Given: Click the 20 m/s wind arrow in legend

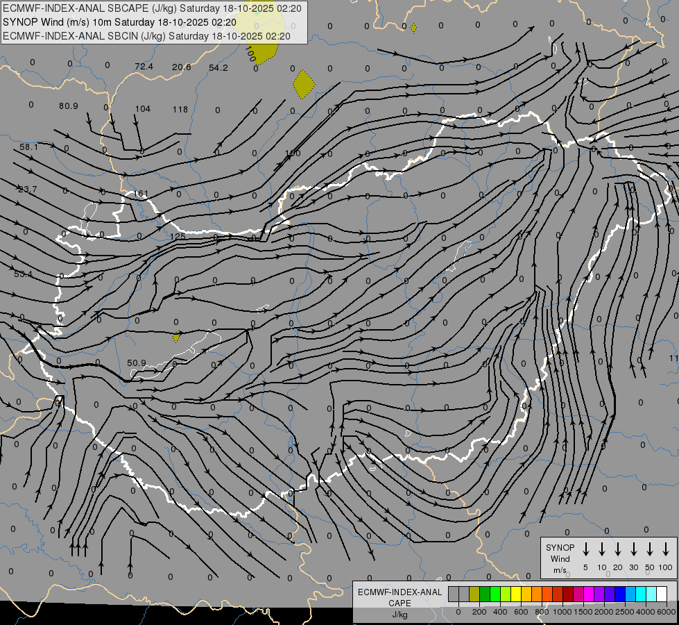Looking at the screenshot, I should (x=618, y=549).
